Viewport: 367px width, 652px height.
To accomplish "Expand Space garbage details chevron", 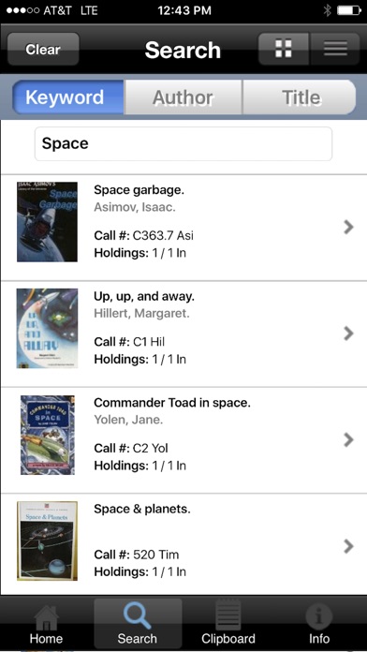I will 348,227.
